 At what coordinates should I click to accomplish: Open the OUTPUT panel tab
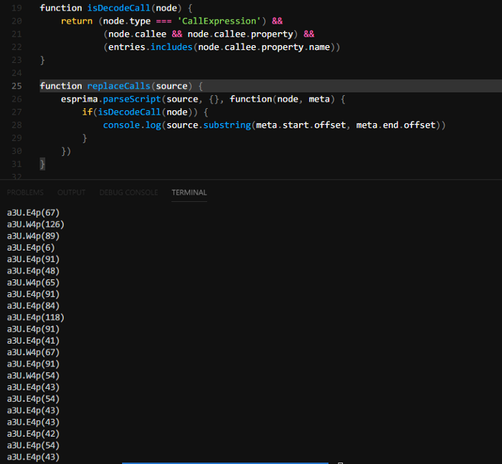[x=71, y=193]
